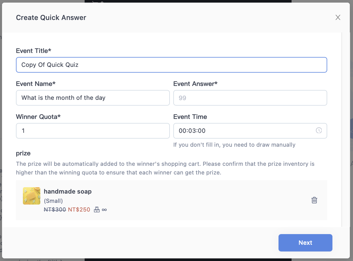The width and height of the screenshot is (353, 261).
Task: Edit the Event Title field
Action: coord(171,65)
